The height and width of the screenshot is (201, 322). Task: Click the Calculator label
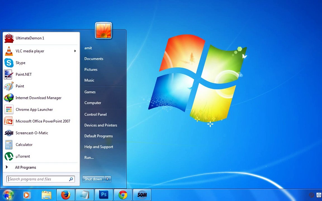[24, 145]
